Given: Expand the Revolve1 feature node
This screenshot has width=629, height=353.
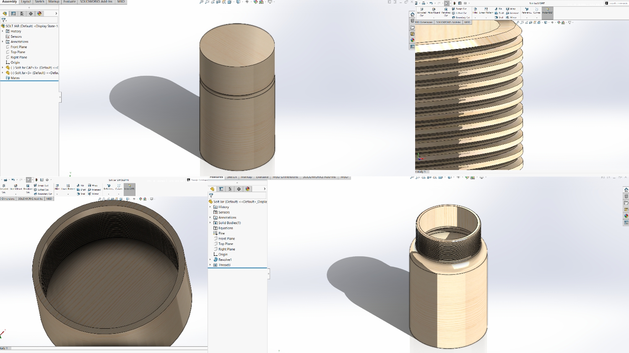Looking at the screenshot, I should 211,260.
